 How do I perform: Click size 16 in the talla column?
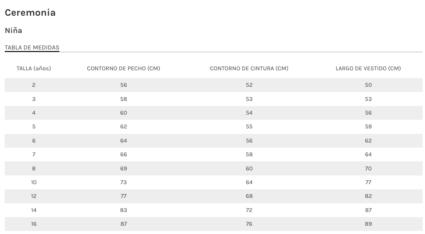(34, 224)
